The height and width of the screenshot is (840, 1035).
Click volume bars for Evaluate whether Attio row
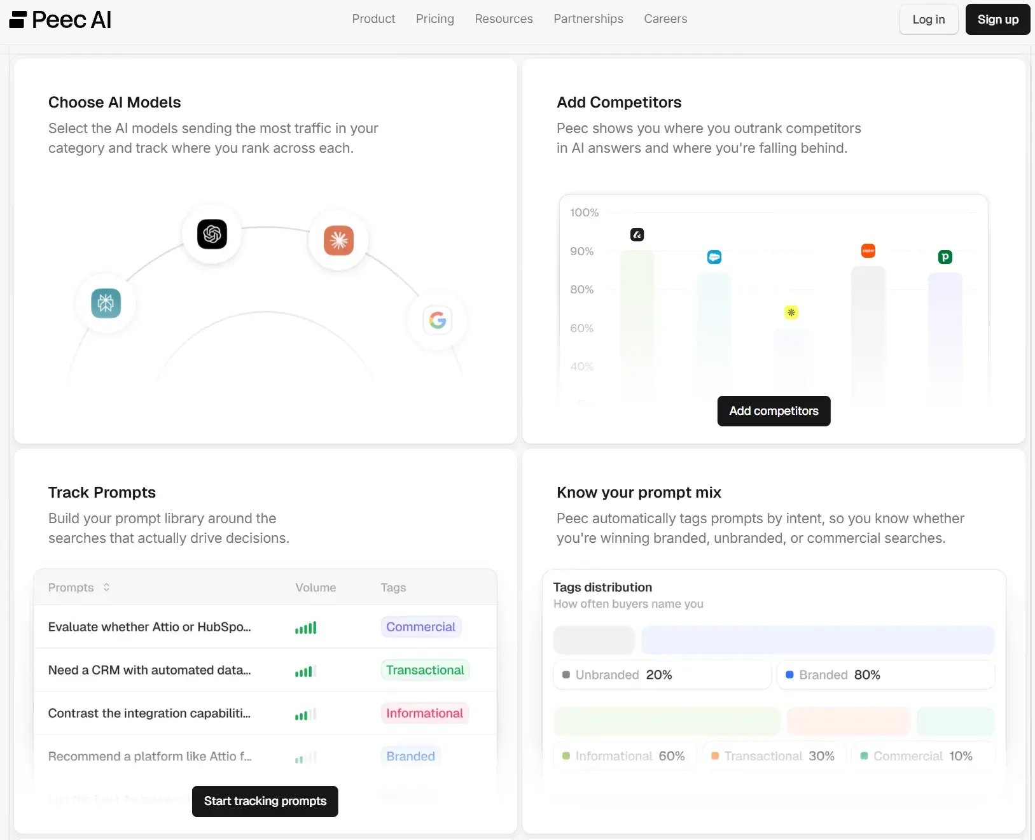pyautogui.click(x=305, y=627)
